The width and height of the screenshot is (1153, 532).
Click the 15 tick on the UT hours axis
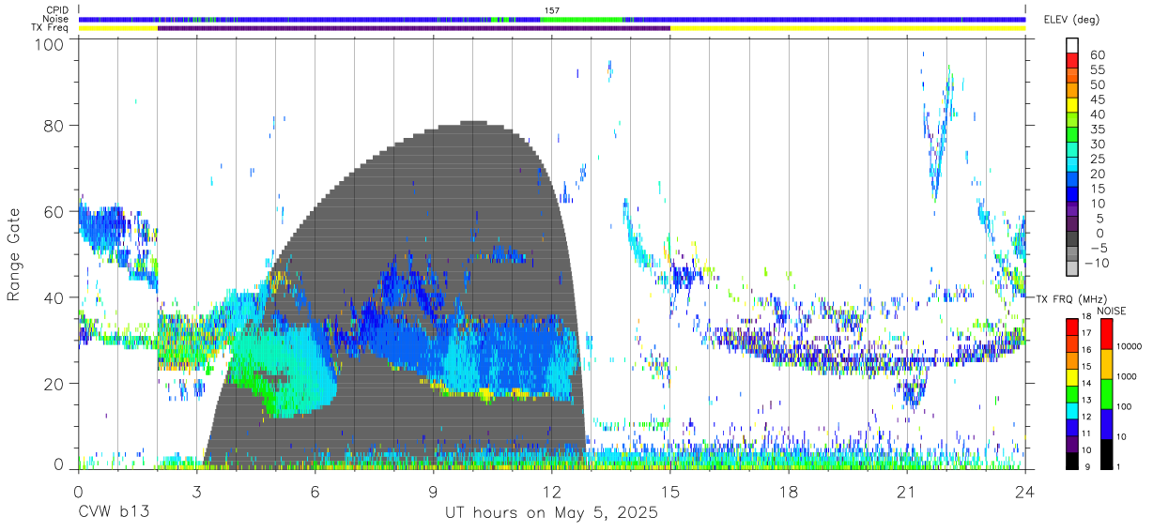coord(669,491)
